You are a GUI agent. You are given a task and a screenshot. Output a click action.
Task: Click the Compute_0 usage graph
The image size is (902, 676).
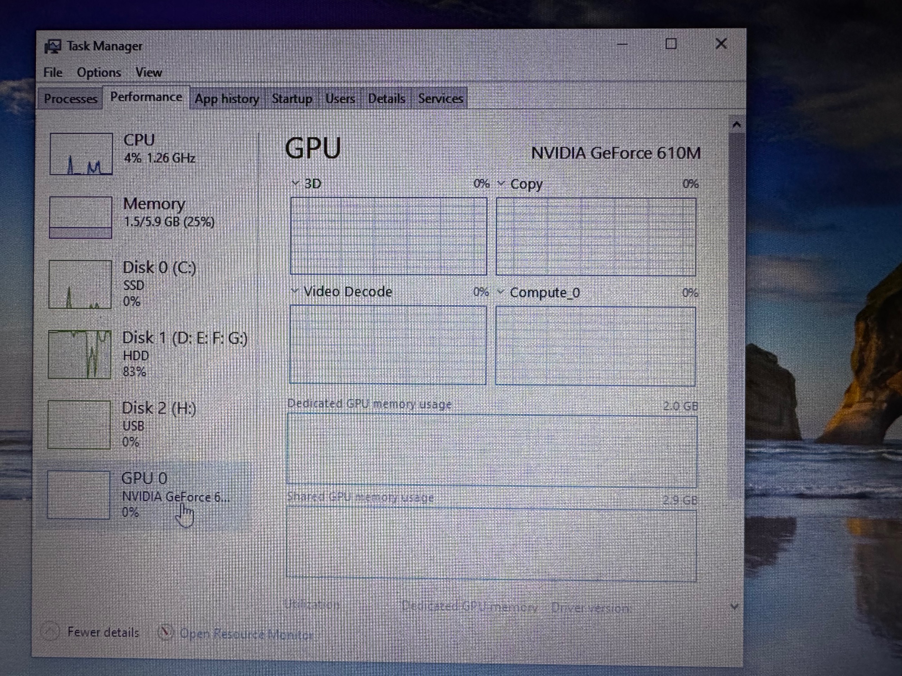pyautogui.click(x=596, y=346)
